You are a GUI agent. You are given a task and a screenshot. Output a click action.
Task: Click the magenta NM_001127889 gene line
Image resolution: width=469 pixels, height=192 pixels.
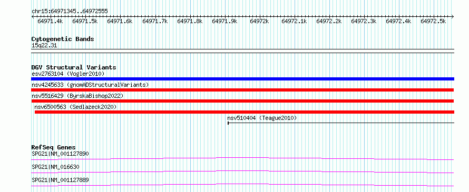pos(242,185)
